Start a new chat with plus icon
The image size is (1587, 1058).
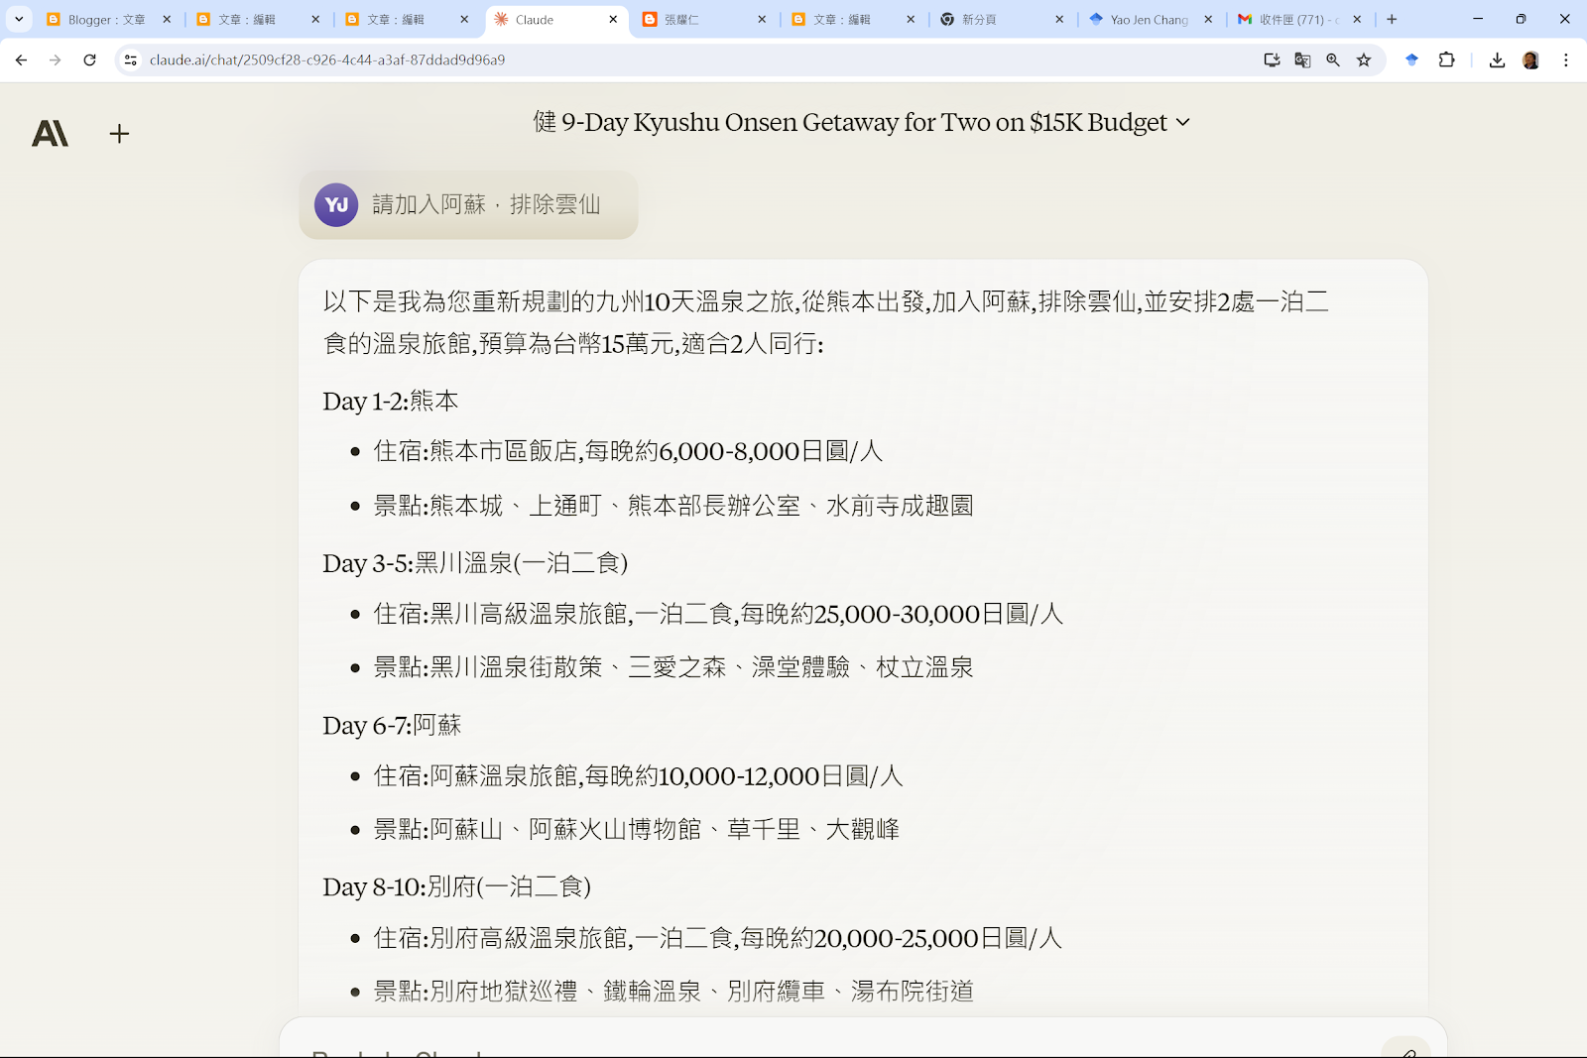point(119,134)
